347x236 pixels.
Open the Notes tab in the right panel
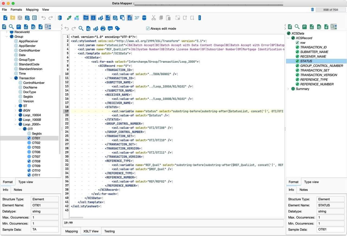click(304, 190)
